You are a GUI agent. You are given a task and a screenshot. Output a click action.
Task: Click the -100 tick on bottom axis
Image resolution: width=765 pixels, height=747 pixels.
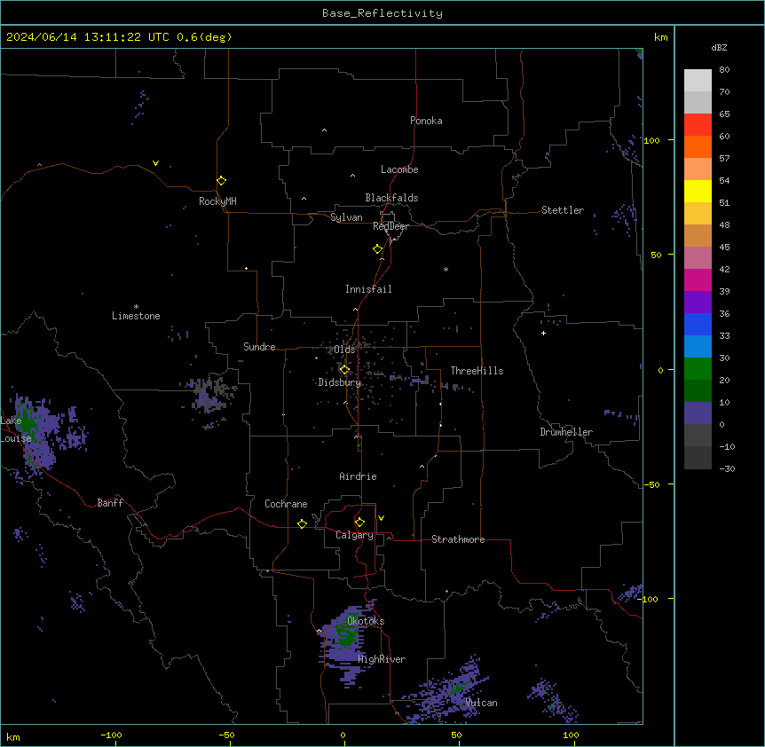click(x=111, y=735)
